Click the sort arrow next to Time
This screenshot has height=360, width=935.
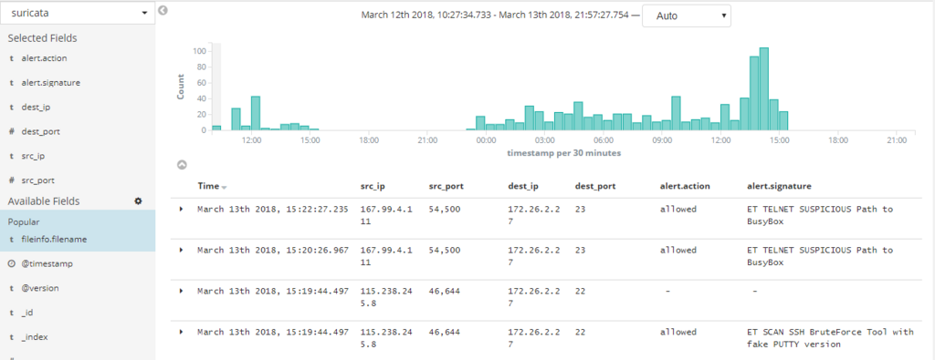(225, 188)
